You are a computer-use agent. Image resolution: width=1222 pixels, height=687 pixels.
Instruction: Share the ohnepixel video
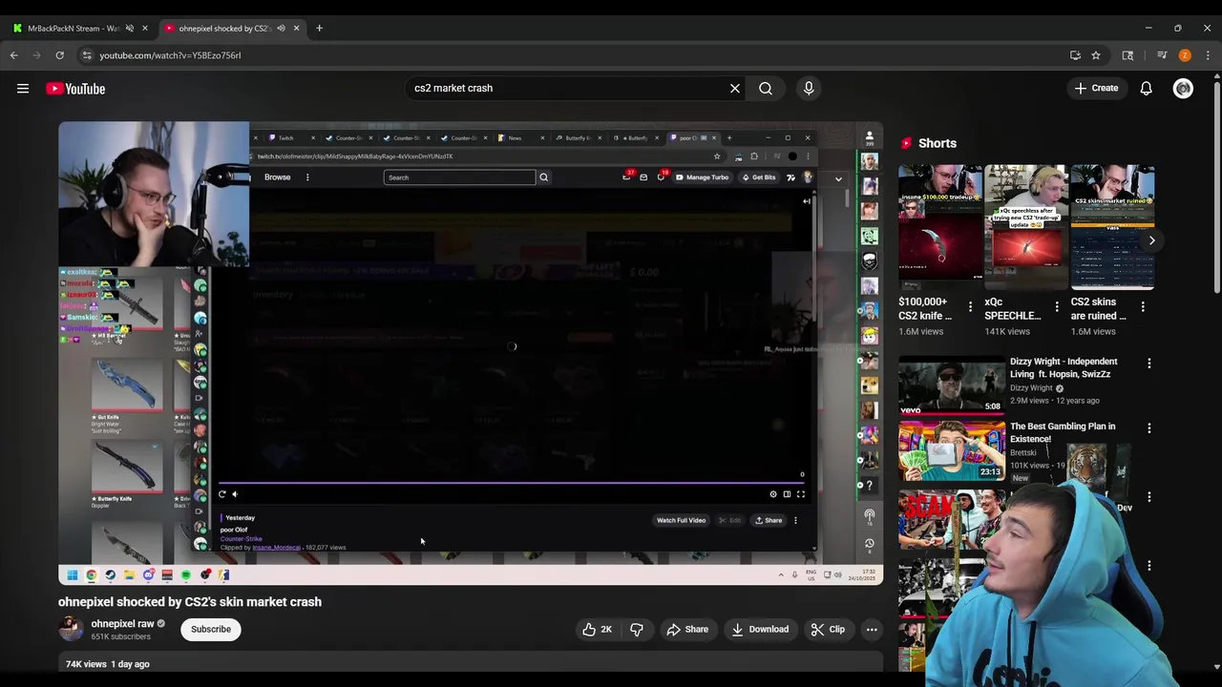tap(687, 630)
